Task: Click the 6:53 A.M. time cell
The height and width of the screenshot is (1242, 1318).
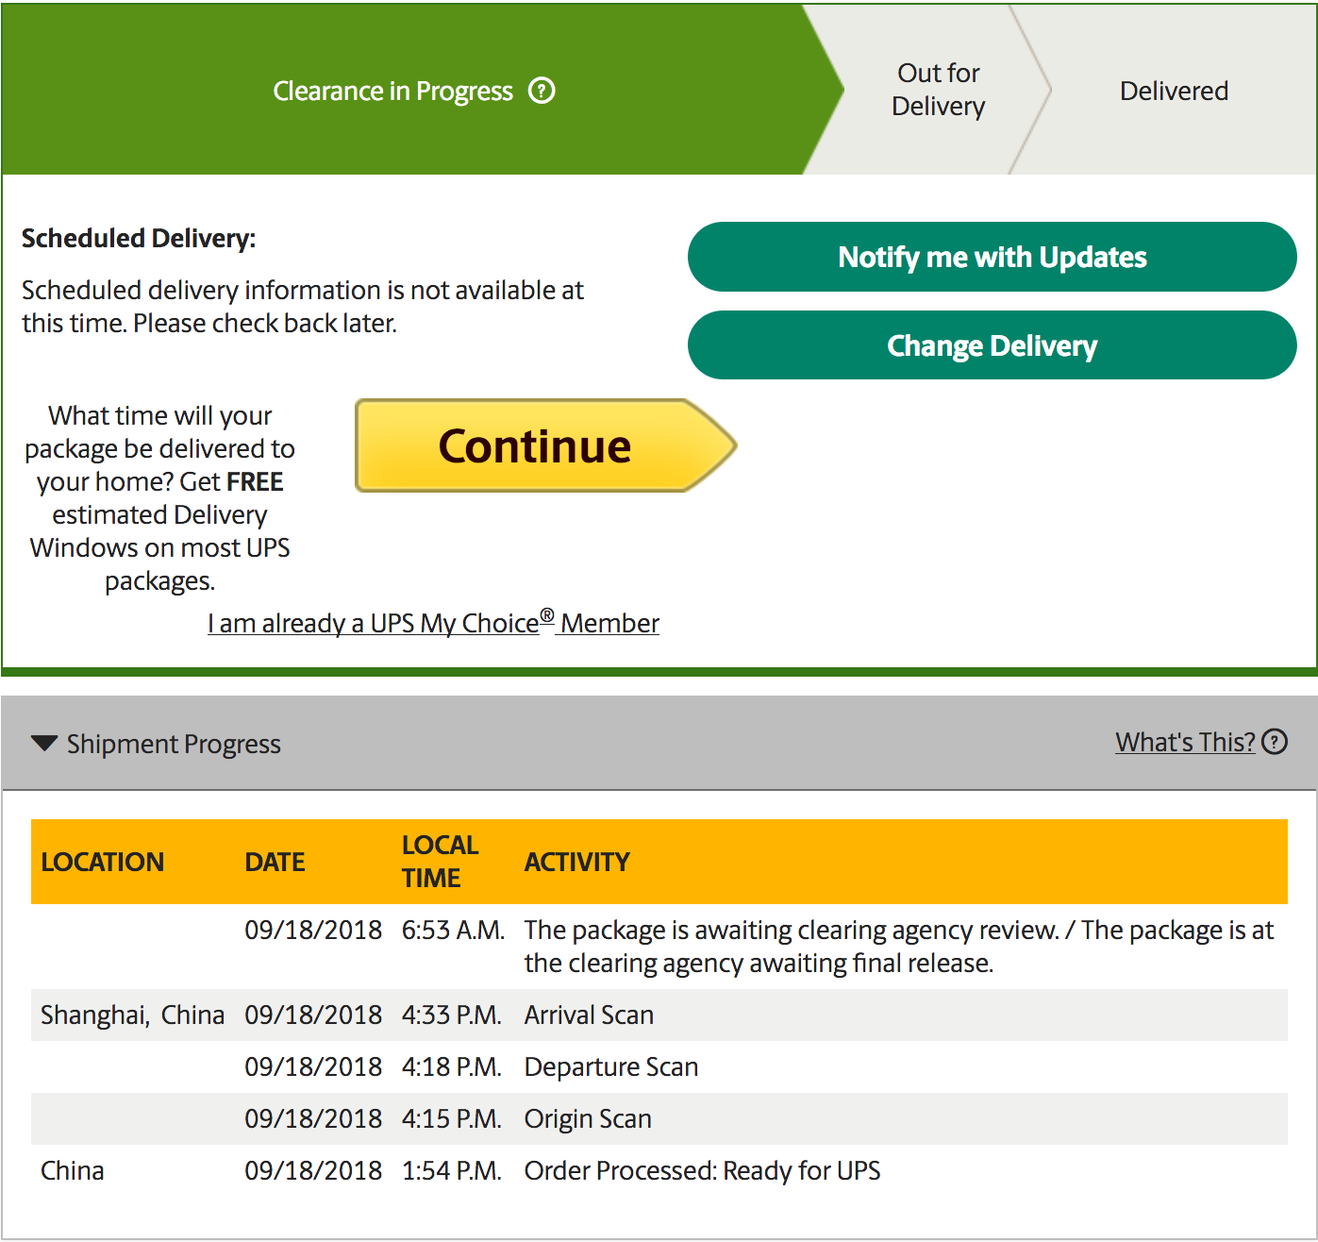Action: [453, 930]
